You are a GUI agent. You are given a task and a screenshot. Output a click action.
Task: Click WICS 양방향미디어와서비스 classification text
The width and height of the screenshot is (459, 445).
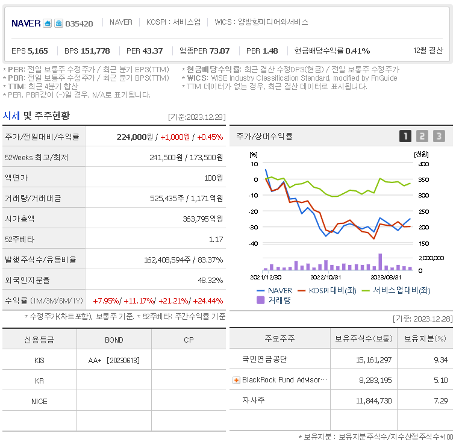click(x=261, y=22)
